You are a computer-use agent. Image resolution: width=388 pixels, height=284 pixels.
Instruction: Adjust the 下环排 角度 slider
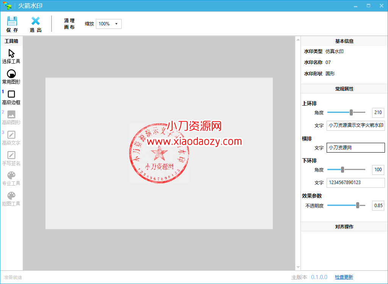pyautogui.click(x=343, y=170)
